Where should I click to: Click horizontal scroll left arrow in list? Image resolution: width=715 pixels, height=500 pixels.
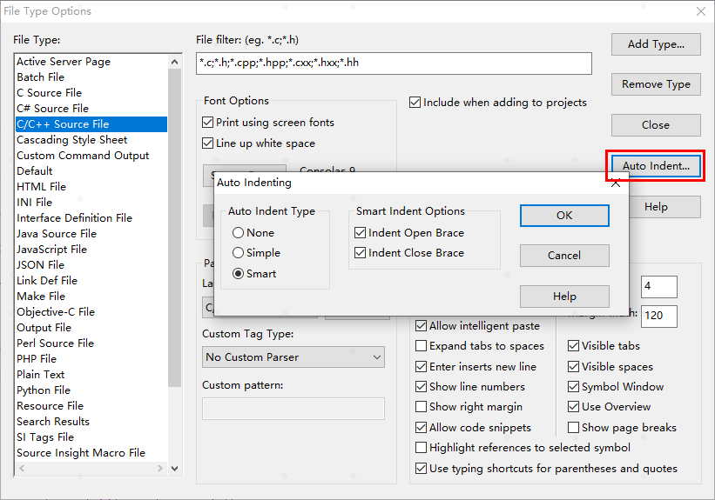pos(22,468)
